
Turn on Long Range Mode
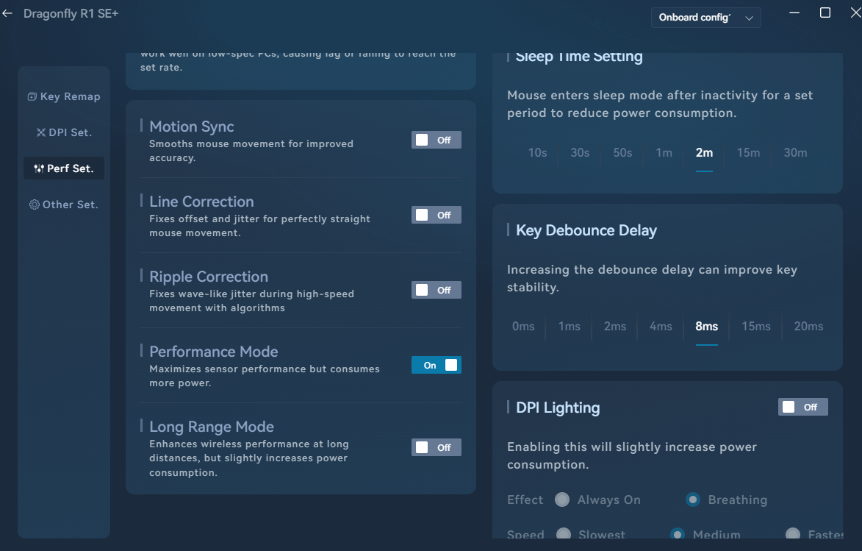(436, 447)
